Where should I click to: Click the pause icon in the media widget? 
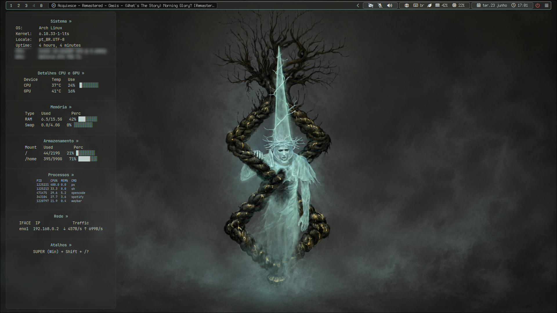pos(54,6)
